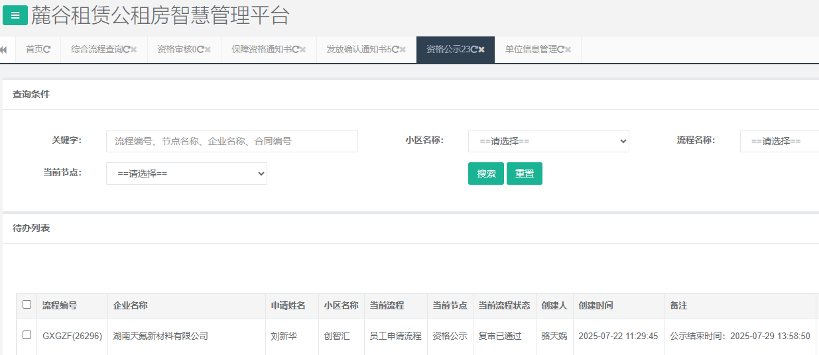
Task: Open the 单位信息管理 tab
Action: point(531,50)
